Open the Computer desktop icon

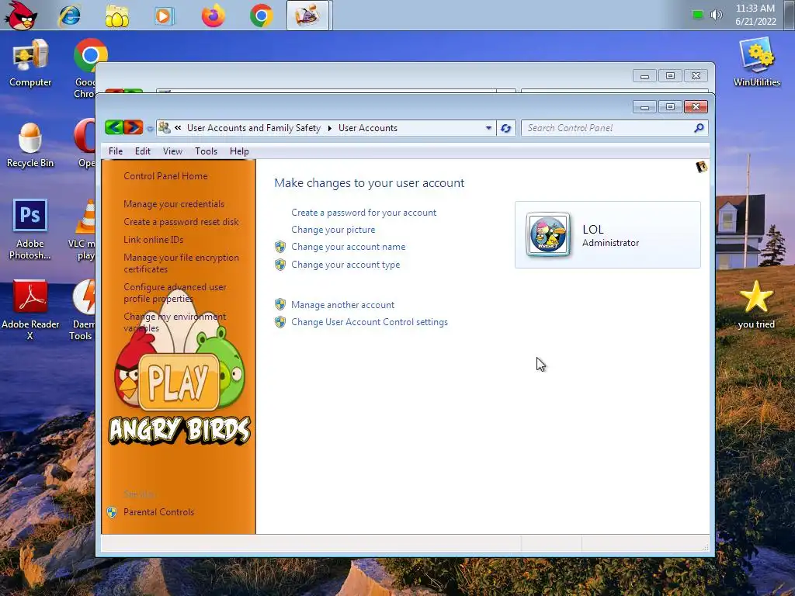tap(30, 64)
